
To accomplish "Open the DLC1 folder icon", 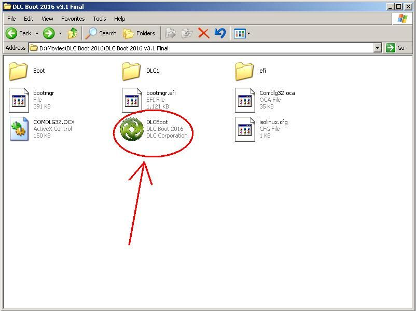I will pos(132,71).
